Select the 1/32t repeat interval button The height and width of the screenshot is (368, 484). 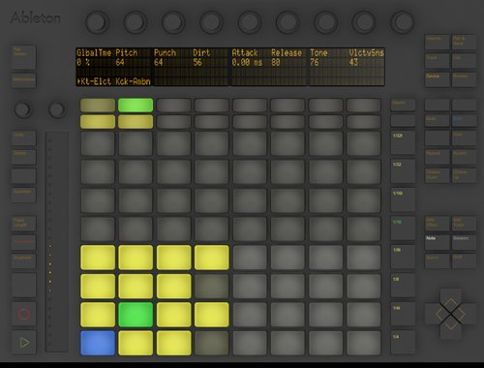tap(403, 143)
